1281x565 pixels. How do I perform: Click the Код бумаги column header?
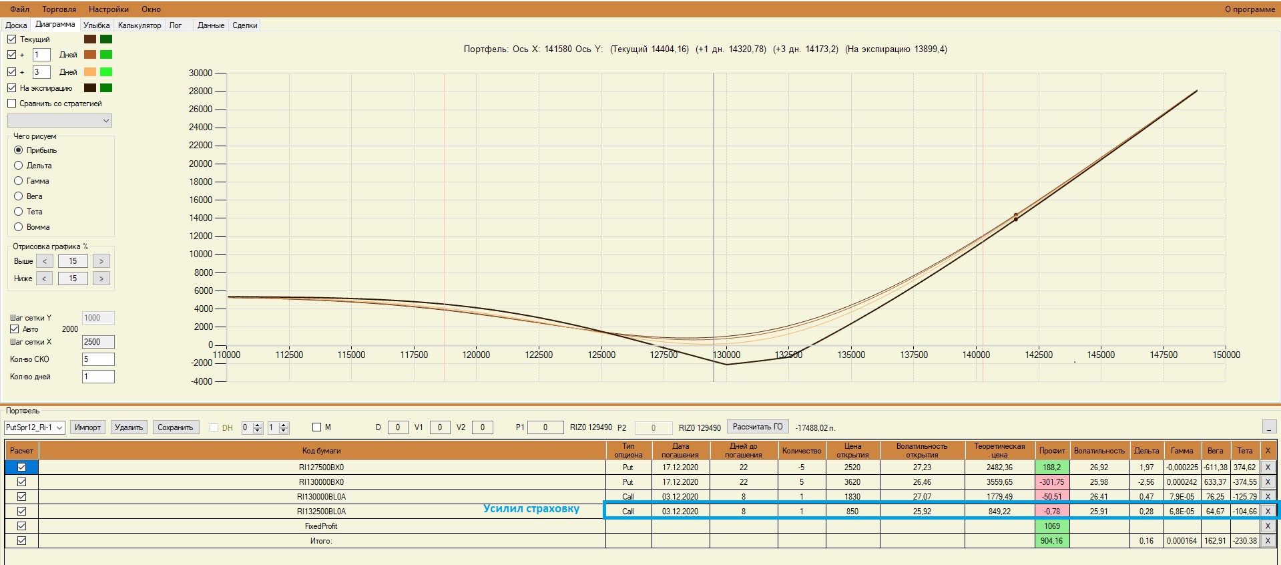[x=322, y=451]
